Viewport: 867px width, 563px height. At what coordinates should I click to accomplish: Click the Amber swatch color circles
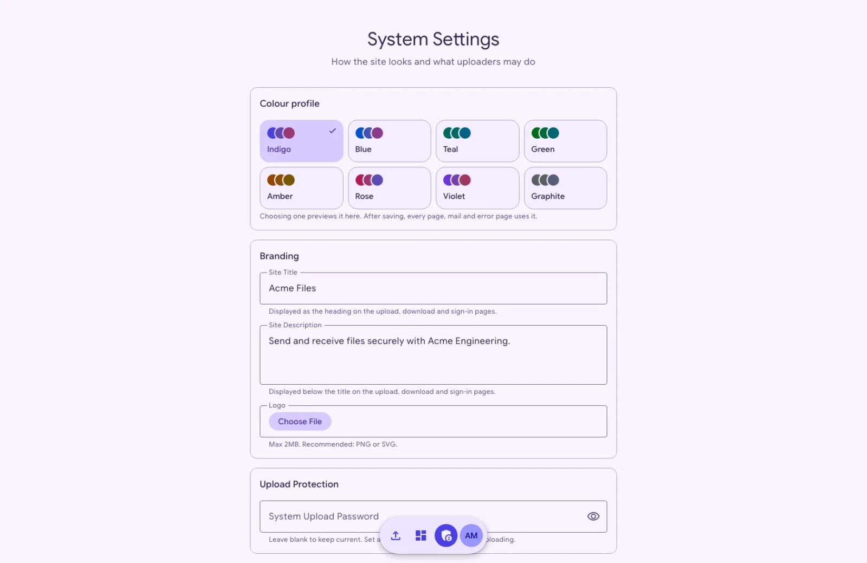281,180
